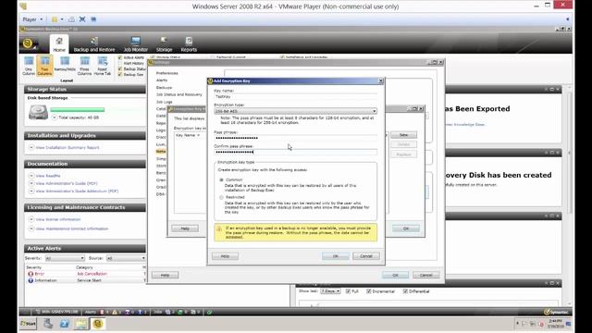Click VMware full screen mode icon
Viewport: 592px width, 333px height.
[x=82, y=19]
